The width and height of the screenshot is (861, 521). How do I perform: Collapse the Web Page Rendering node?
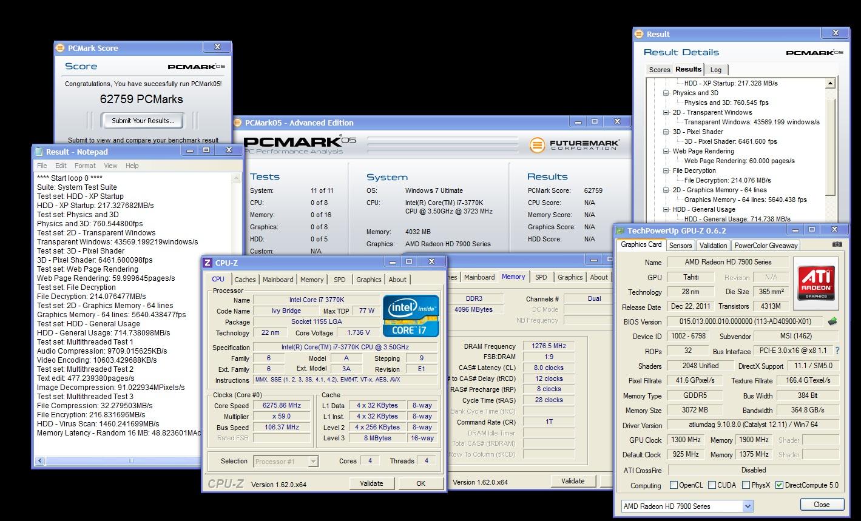coord(666,151)
